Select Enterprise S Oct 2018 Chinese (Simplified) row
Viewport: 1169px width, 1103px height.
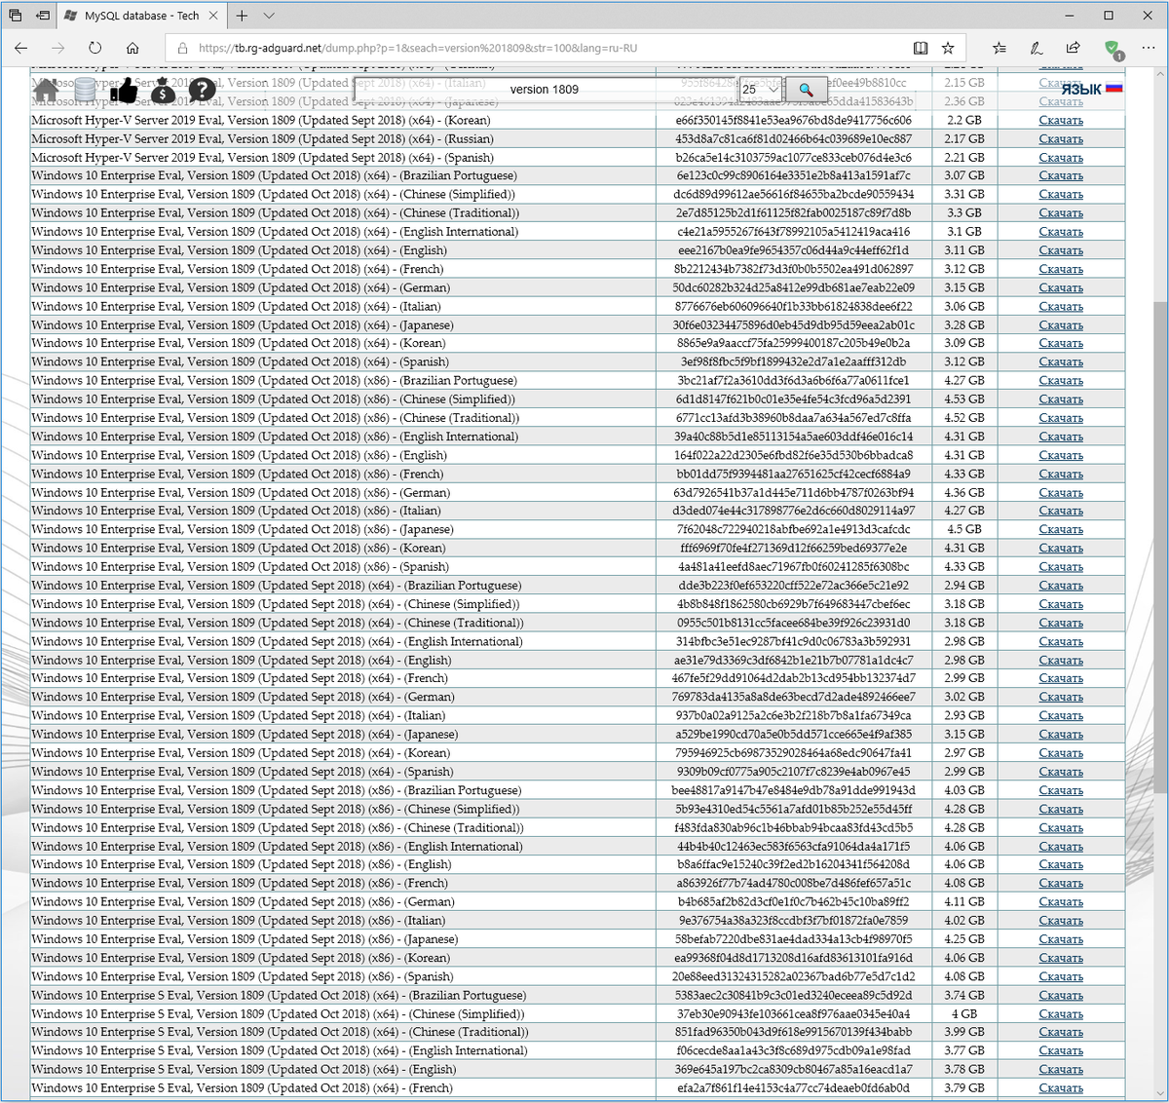tap(279, 1014)
